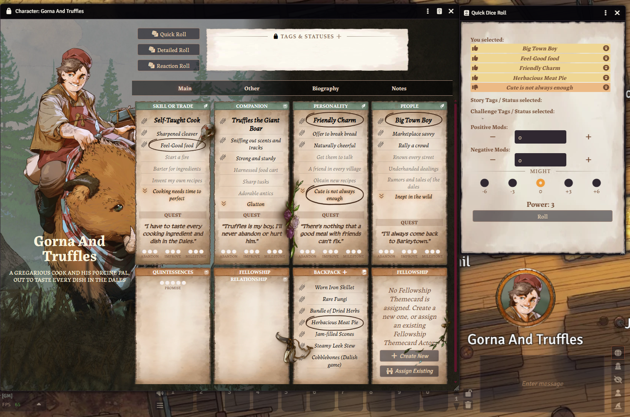
Task: Click weakness chevron beside Inept in the wild
Action: click(x=381, y=196)
